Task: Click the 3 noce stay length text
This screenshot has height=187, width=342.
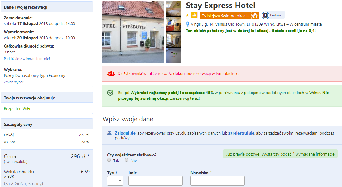Action: (10, 52)
